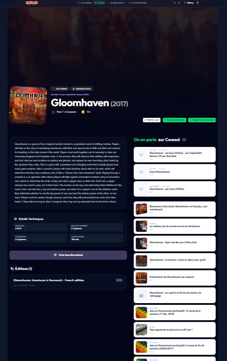227x361 pixels.
Task: Open Le crowdfunding menu item
Action: point(138,3)
